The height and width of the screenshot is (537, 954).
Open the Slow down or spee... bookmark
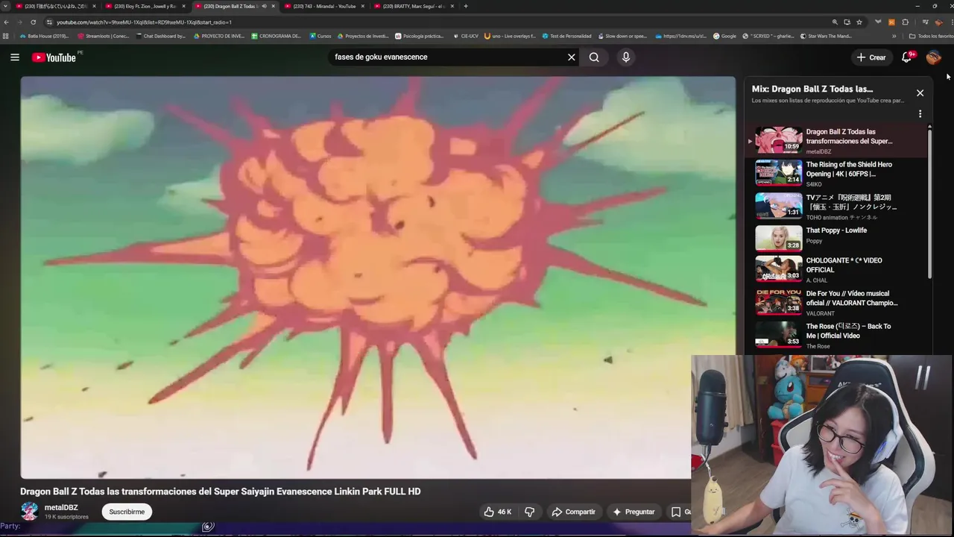tap(622, 36)
